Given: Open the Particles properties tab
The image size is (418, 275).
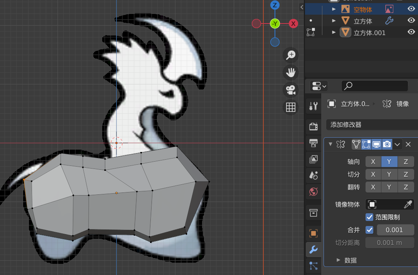Looking at the screenshot, I should pos(313,266).
